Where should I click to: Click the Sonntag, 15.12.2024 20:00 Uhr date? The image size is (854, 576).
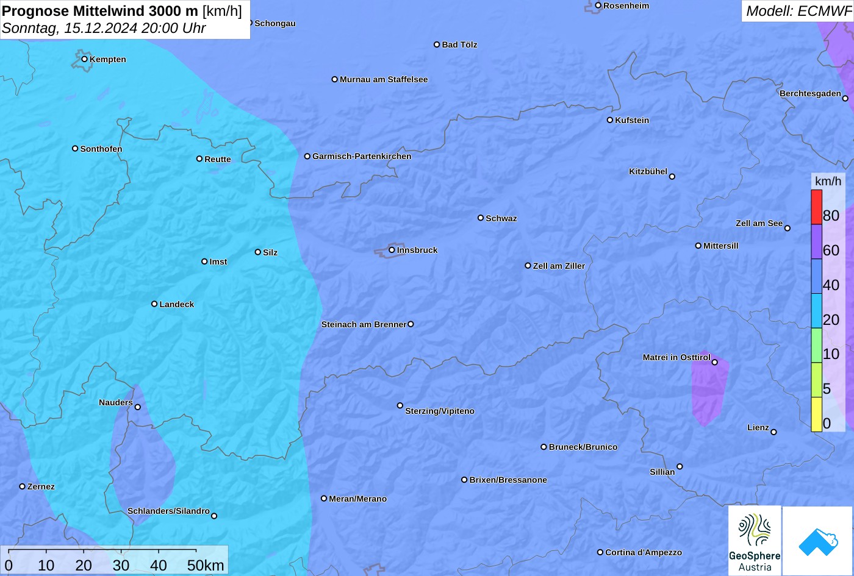(104, 28)
